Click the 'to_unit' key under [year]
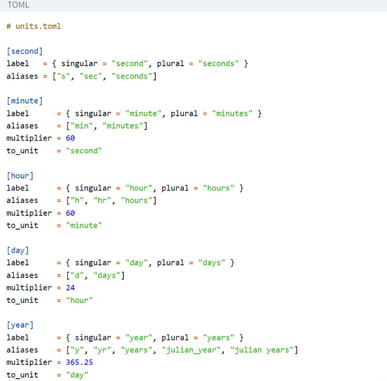Viewport: 387px width, 381px height. (x=22, y=375)
